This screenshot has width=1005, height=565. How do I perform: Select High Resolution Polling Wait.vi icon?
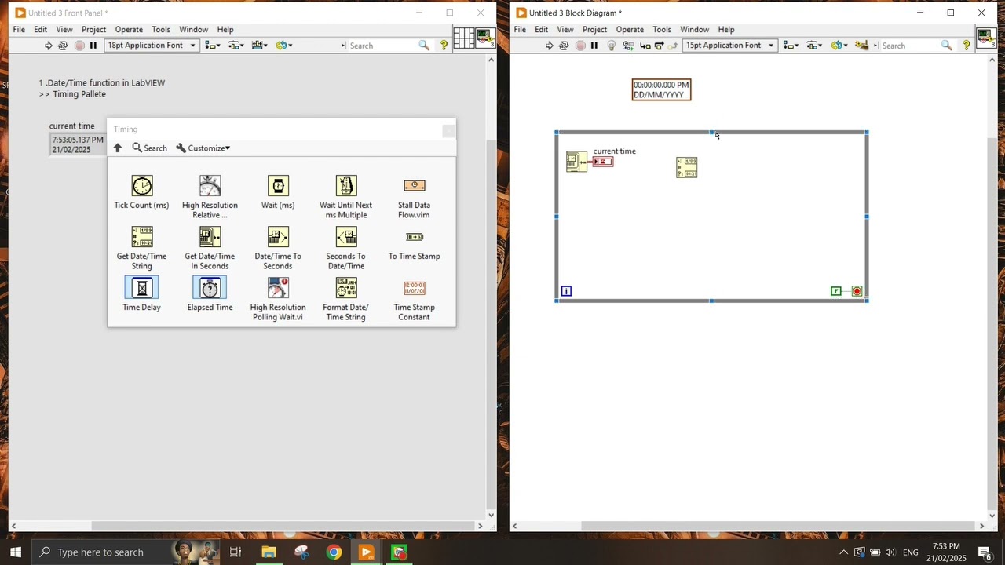click(278, 288)
